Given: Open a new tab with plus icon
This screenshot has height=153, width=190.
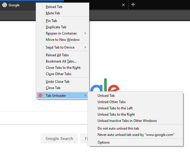Looking at the screenshot, I should coord(133,5).
